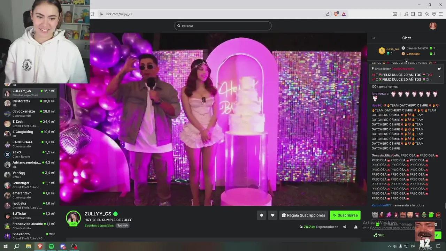Open Brave Rewards triangle icon
Screen dimensions: 446x251
[x=344, y=14]
